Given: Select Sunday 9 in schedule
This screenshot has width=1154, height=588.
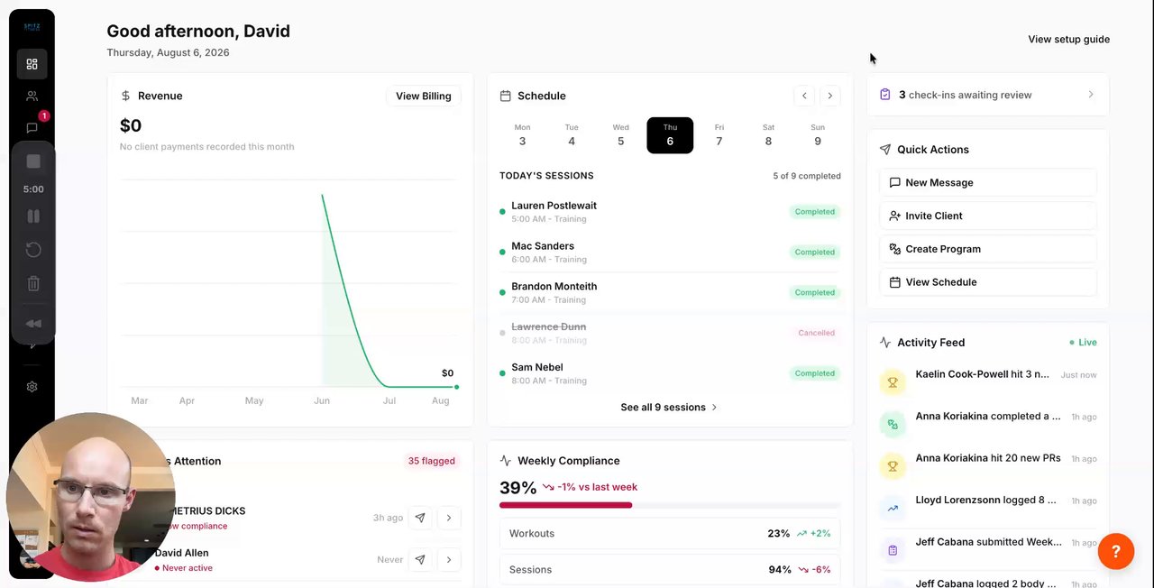Looking at the screenshot, I should point(818,135).
